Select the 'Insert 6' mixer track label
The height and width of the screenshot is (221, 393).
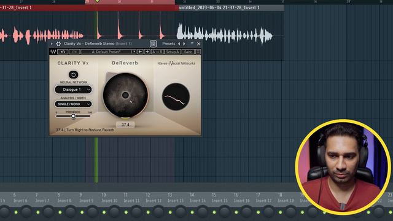(20, 201)
